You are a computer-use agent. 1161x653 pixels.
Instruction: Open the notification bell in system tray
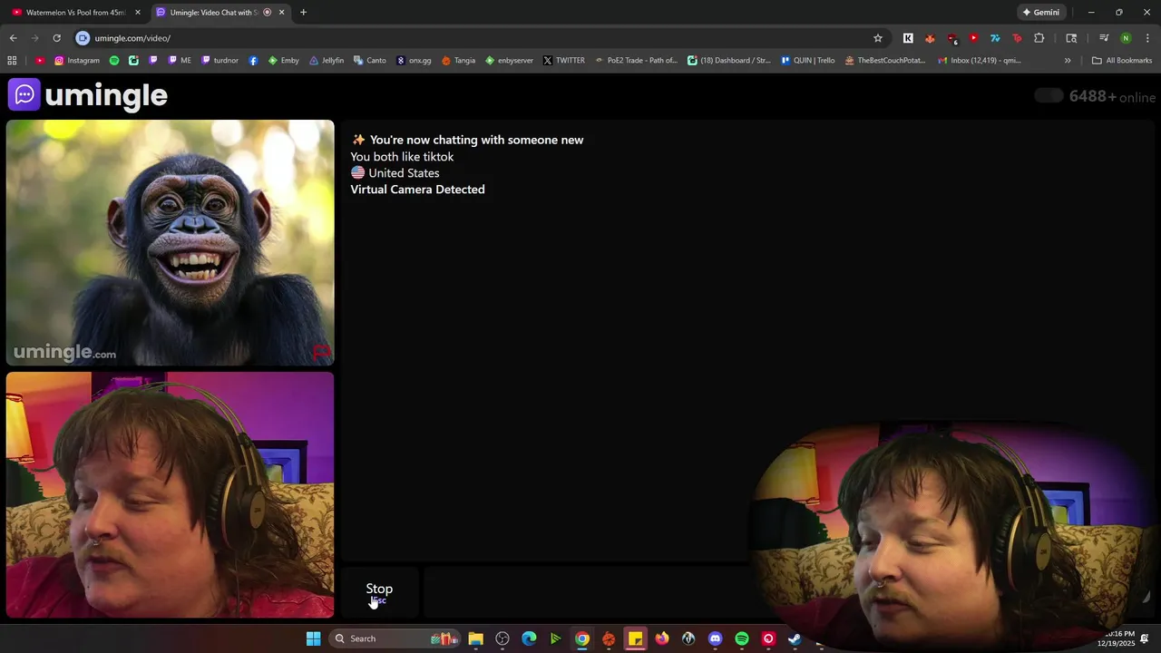pyautogui.click(x=1146, y=638)
